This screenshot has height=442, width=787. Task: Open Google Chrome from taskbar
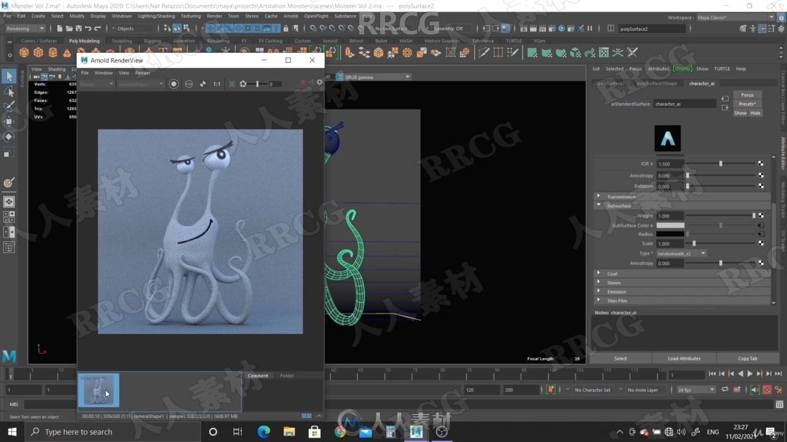pyautogui.click(x=339, y=432)
